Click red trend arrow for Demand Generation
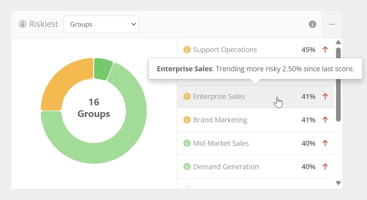Screen dimensions: 367x200 point(325,167)
